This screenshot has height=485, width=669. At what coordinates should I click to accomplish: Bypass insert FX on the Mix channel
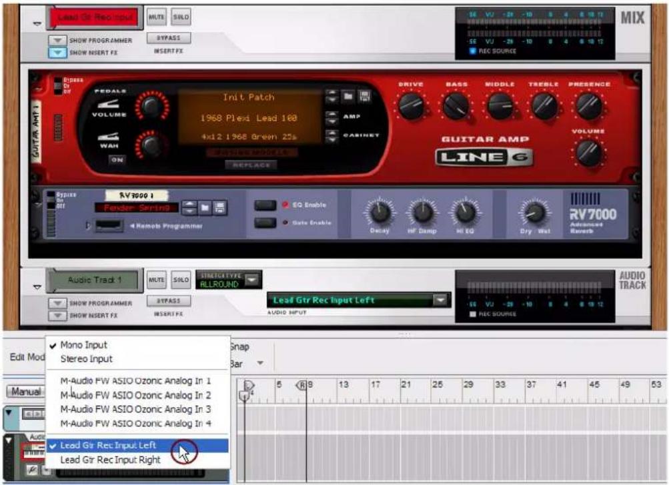(169, 38)
